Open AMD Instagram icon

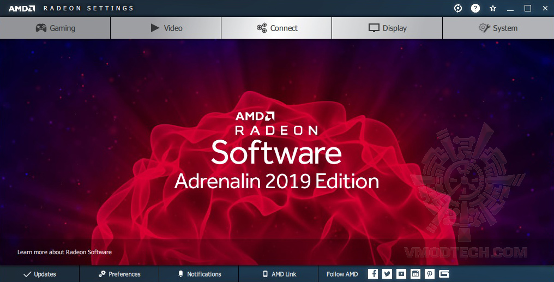pyautogui.click(x=415, y=274)
